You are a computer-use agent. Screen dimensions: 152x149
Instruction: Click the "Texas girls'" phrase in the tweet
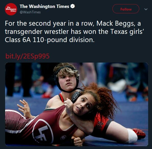click(127, 32)
